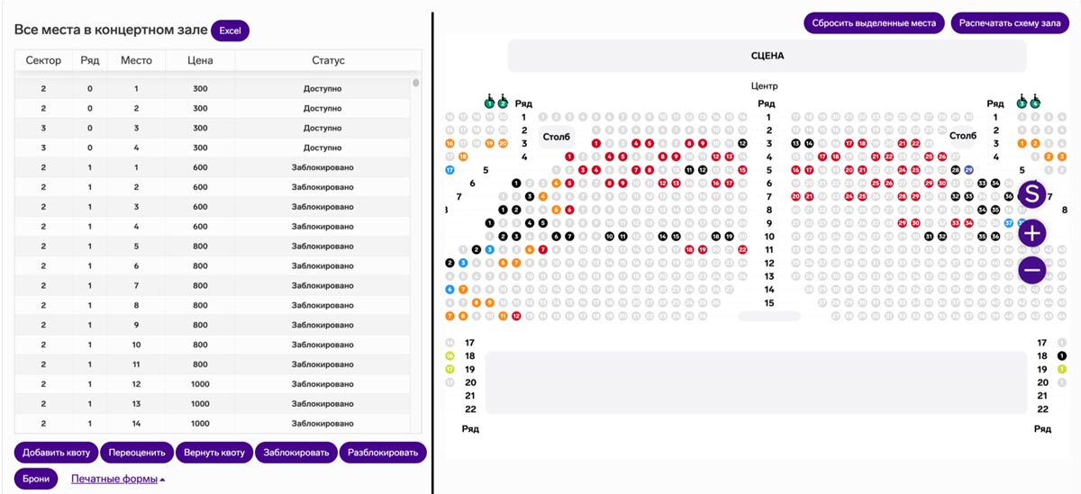Zoom in with the plus button
The height and width of the screenshot is (494, 1081).
click(x=1032, y=233)
